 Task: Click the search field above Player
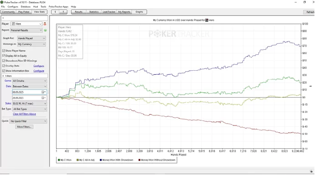[25, 18]
